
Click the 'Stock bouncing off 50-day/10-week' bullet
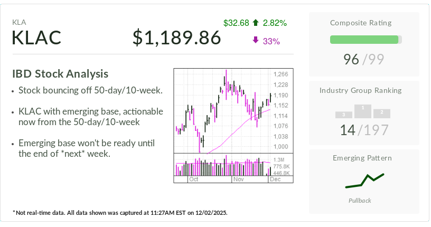pyautogui.click(x=90, y=90)
